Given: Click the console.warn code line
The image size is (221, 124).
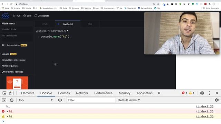Looking at the screenshot, I should (56, 37).
